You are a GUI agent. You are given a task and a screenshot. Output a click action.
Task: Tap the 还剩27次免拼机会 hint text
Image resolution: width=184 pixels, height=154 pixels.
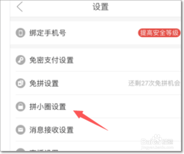(154, 83)
